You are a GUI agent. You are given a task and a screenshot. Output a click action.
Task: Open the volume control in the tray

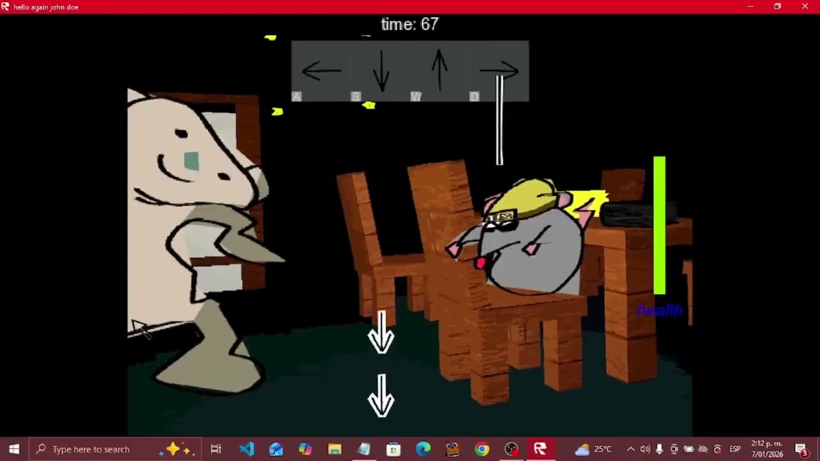[x=645, y=449]
